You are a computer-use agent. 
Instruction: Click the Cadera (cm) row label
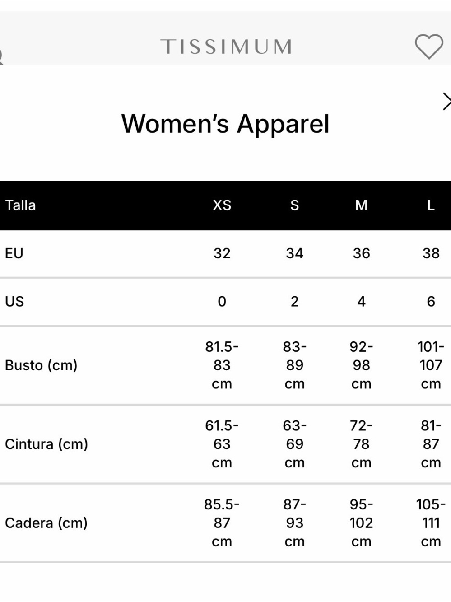46,523
